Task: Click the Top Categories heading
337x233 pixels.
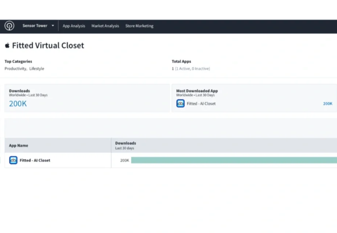Action: pos(18,61)
